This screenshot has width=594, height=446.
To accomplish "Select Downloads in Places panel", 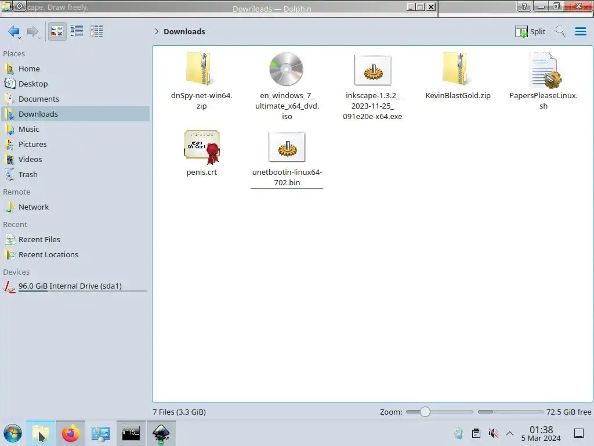I will coord(75,114).
